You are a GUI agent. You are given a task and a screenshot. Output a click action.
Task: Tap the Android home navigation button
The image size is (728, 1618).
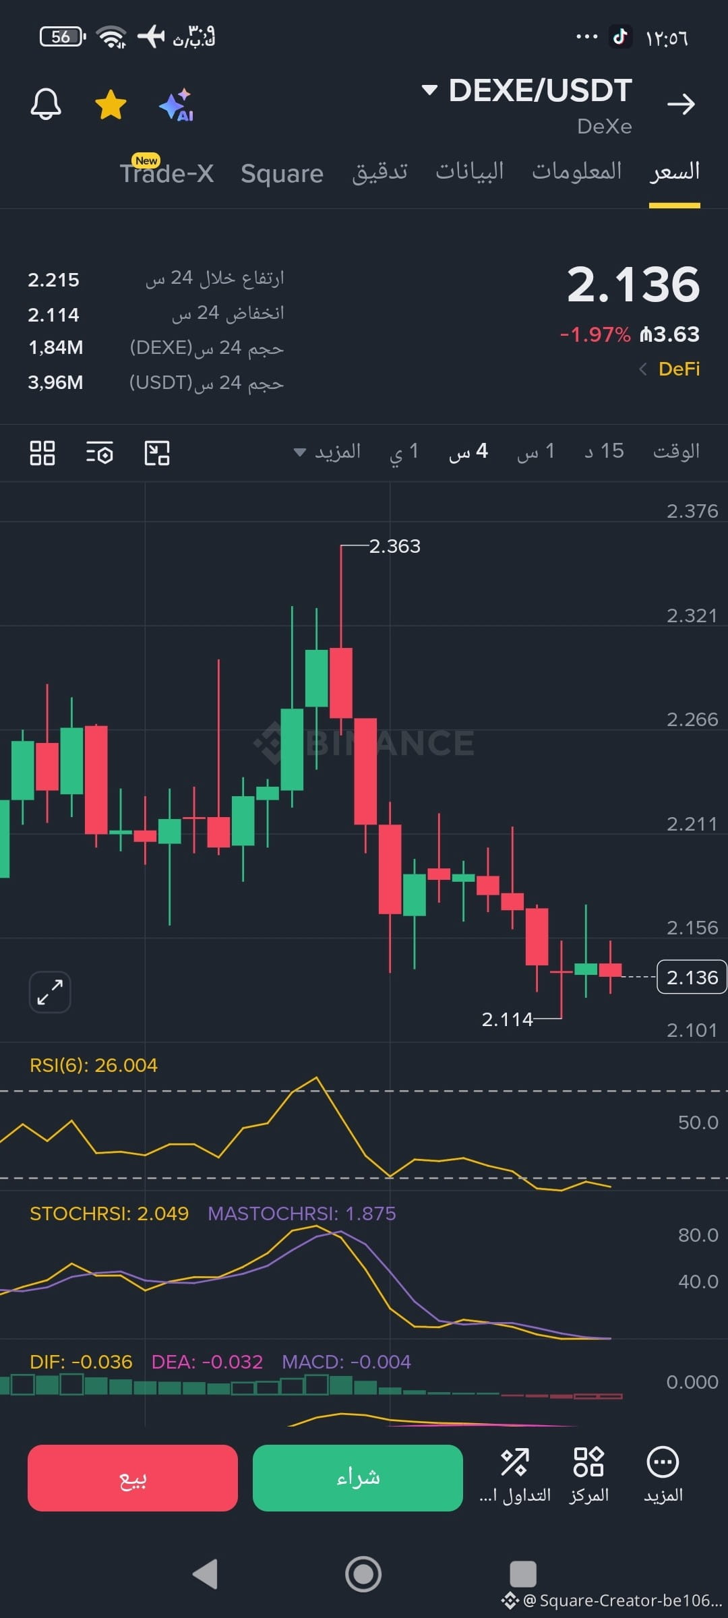pos(363,1574)
